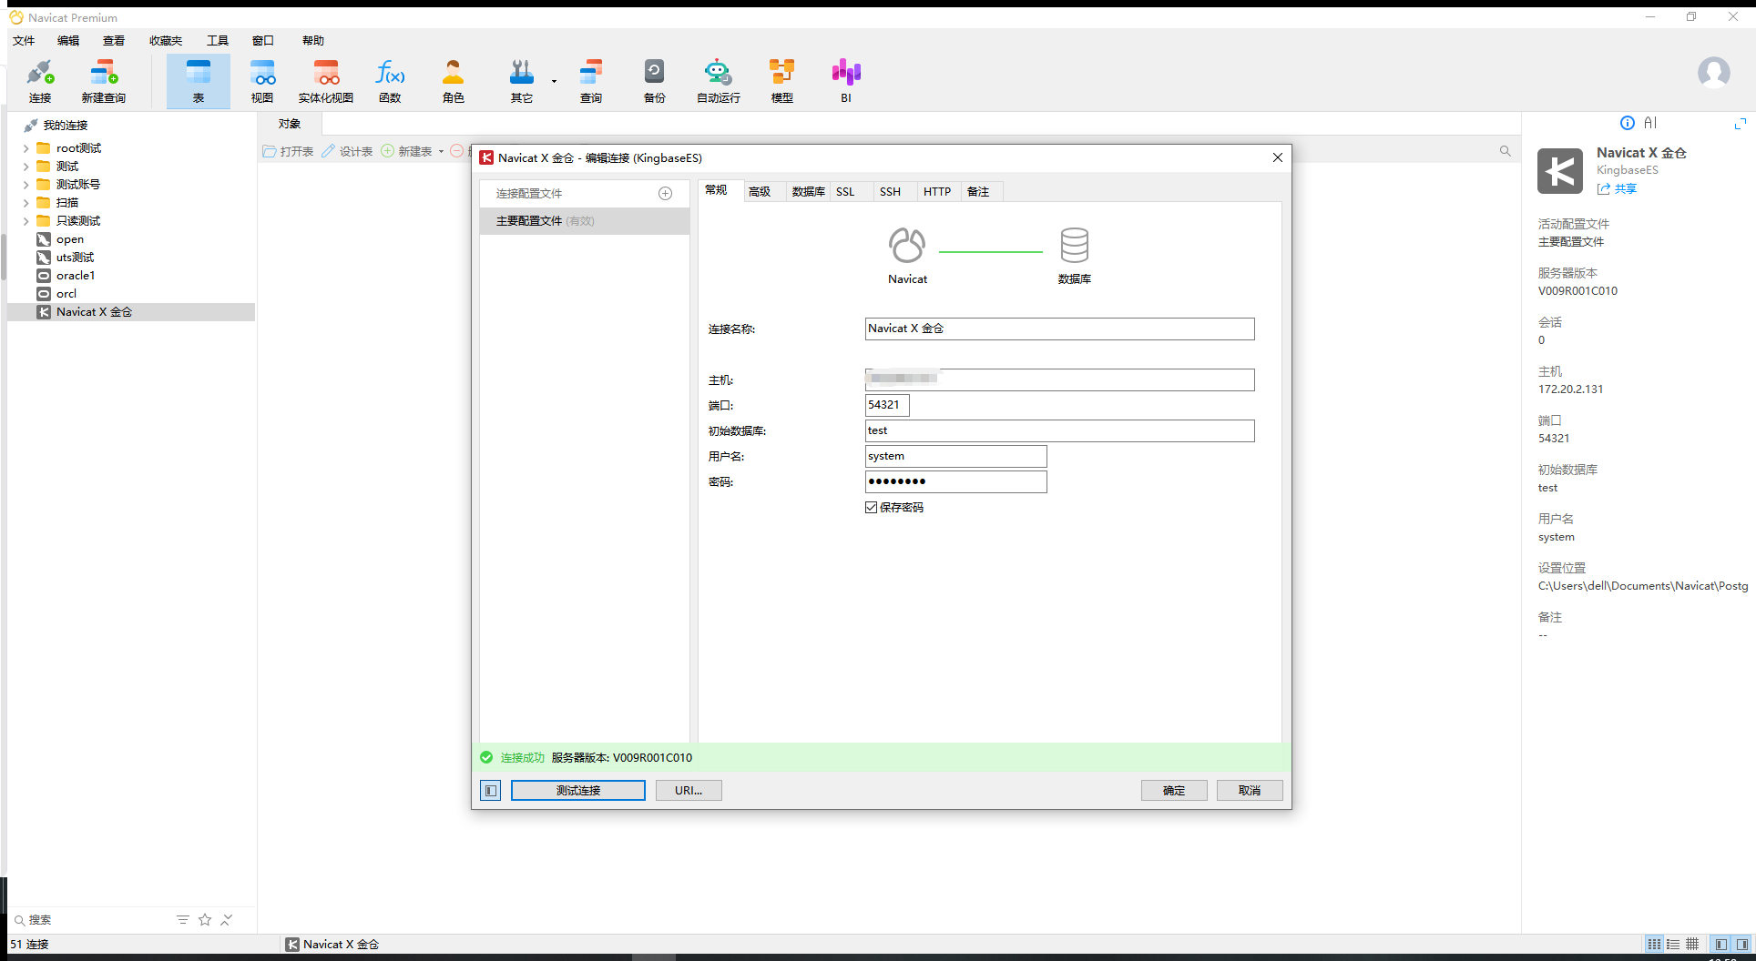Click the 取消 button
The height and width of the screenshot is (961, 1756).
point(1250,791)
